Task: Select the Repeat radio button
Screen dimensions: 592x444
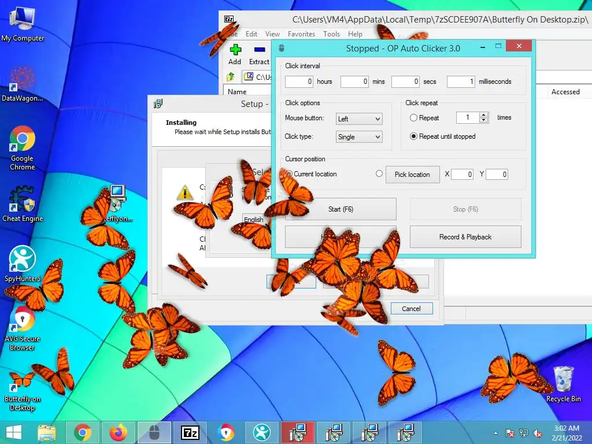Action: [x=413, y=118]
